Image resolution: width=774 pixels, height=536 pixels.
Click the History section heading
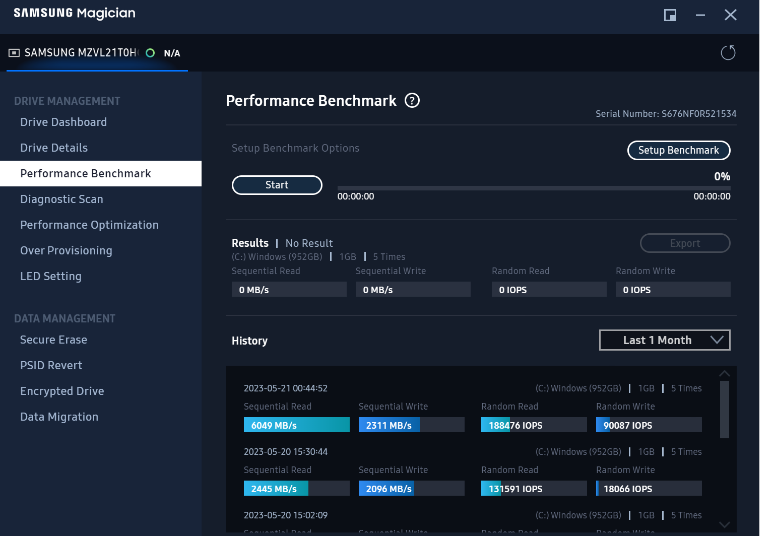click(x=249, y=341)
